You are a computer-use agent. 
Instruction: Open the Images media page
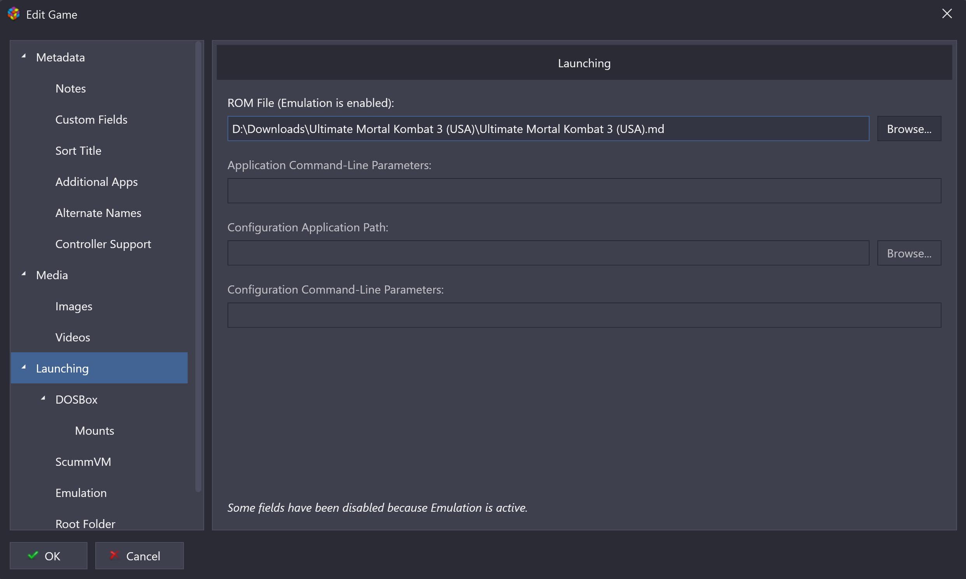coord(74,306)
